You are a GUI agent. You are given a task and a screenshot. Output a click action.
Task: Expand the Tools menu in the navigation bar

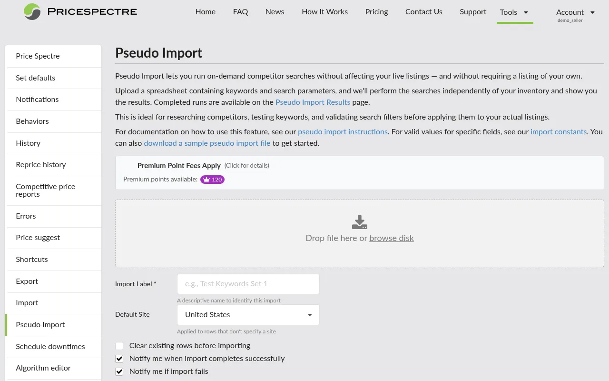[514, 12]
